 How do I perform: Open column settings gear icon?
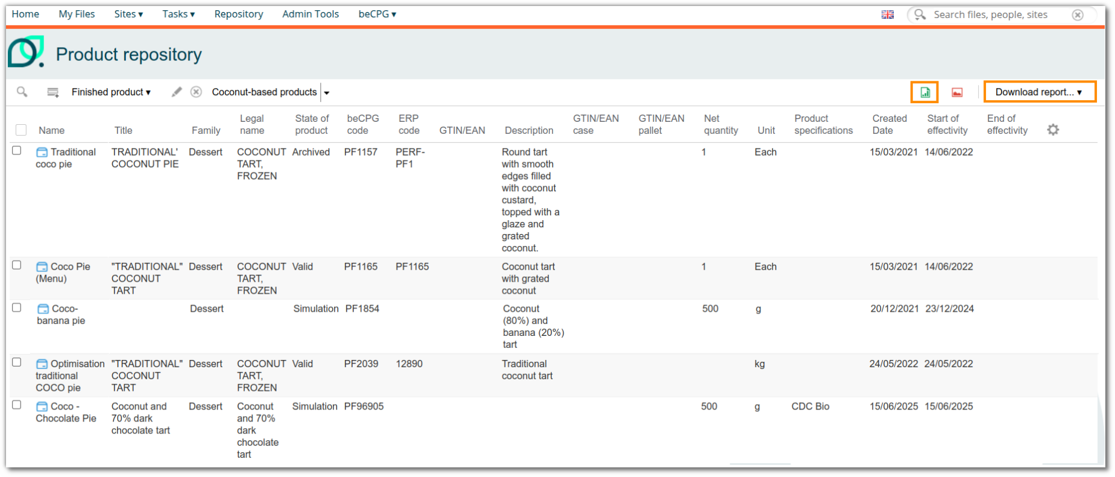(1053, 130)
